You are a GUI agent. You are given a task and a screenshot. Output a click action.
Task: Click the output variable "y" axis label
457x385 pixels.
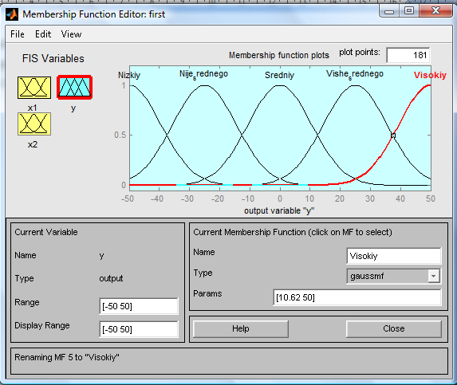click(x=279, y=210)
